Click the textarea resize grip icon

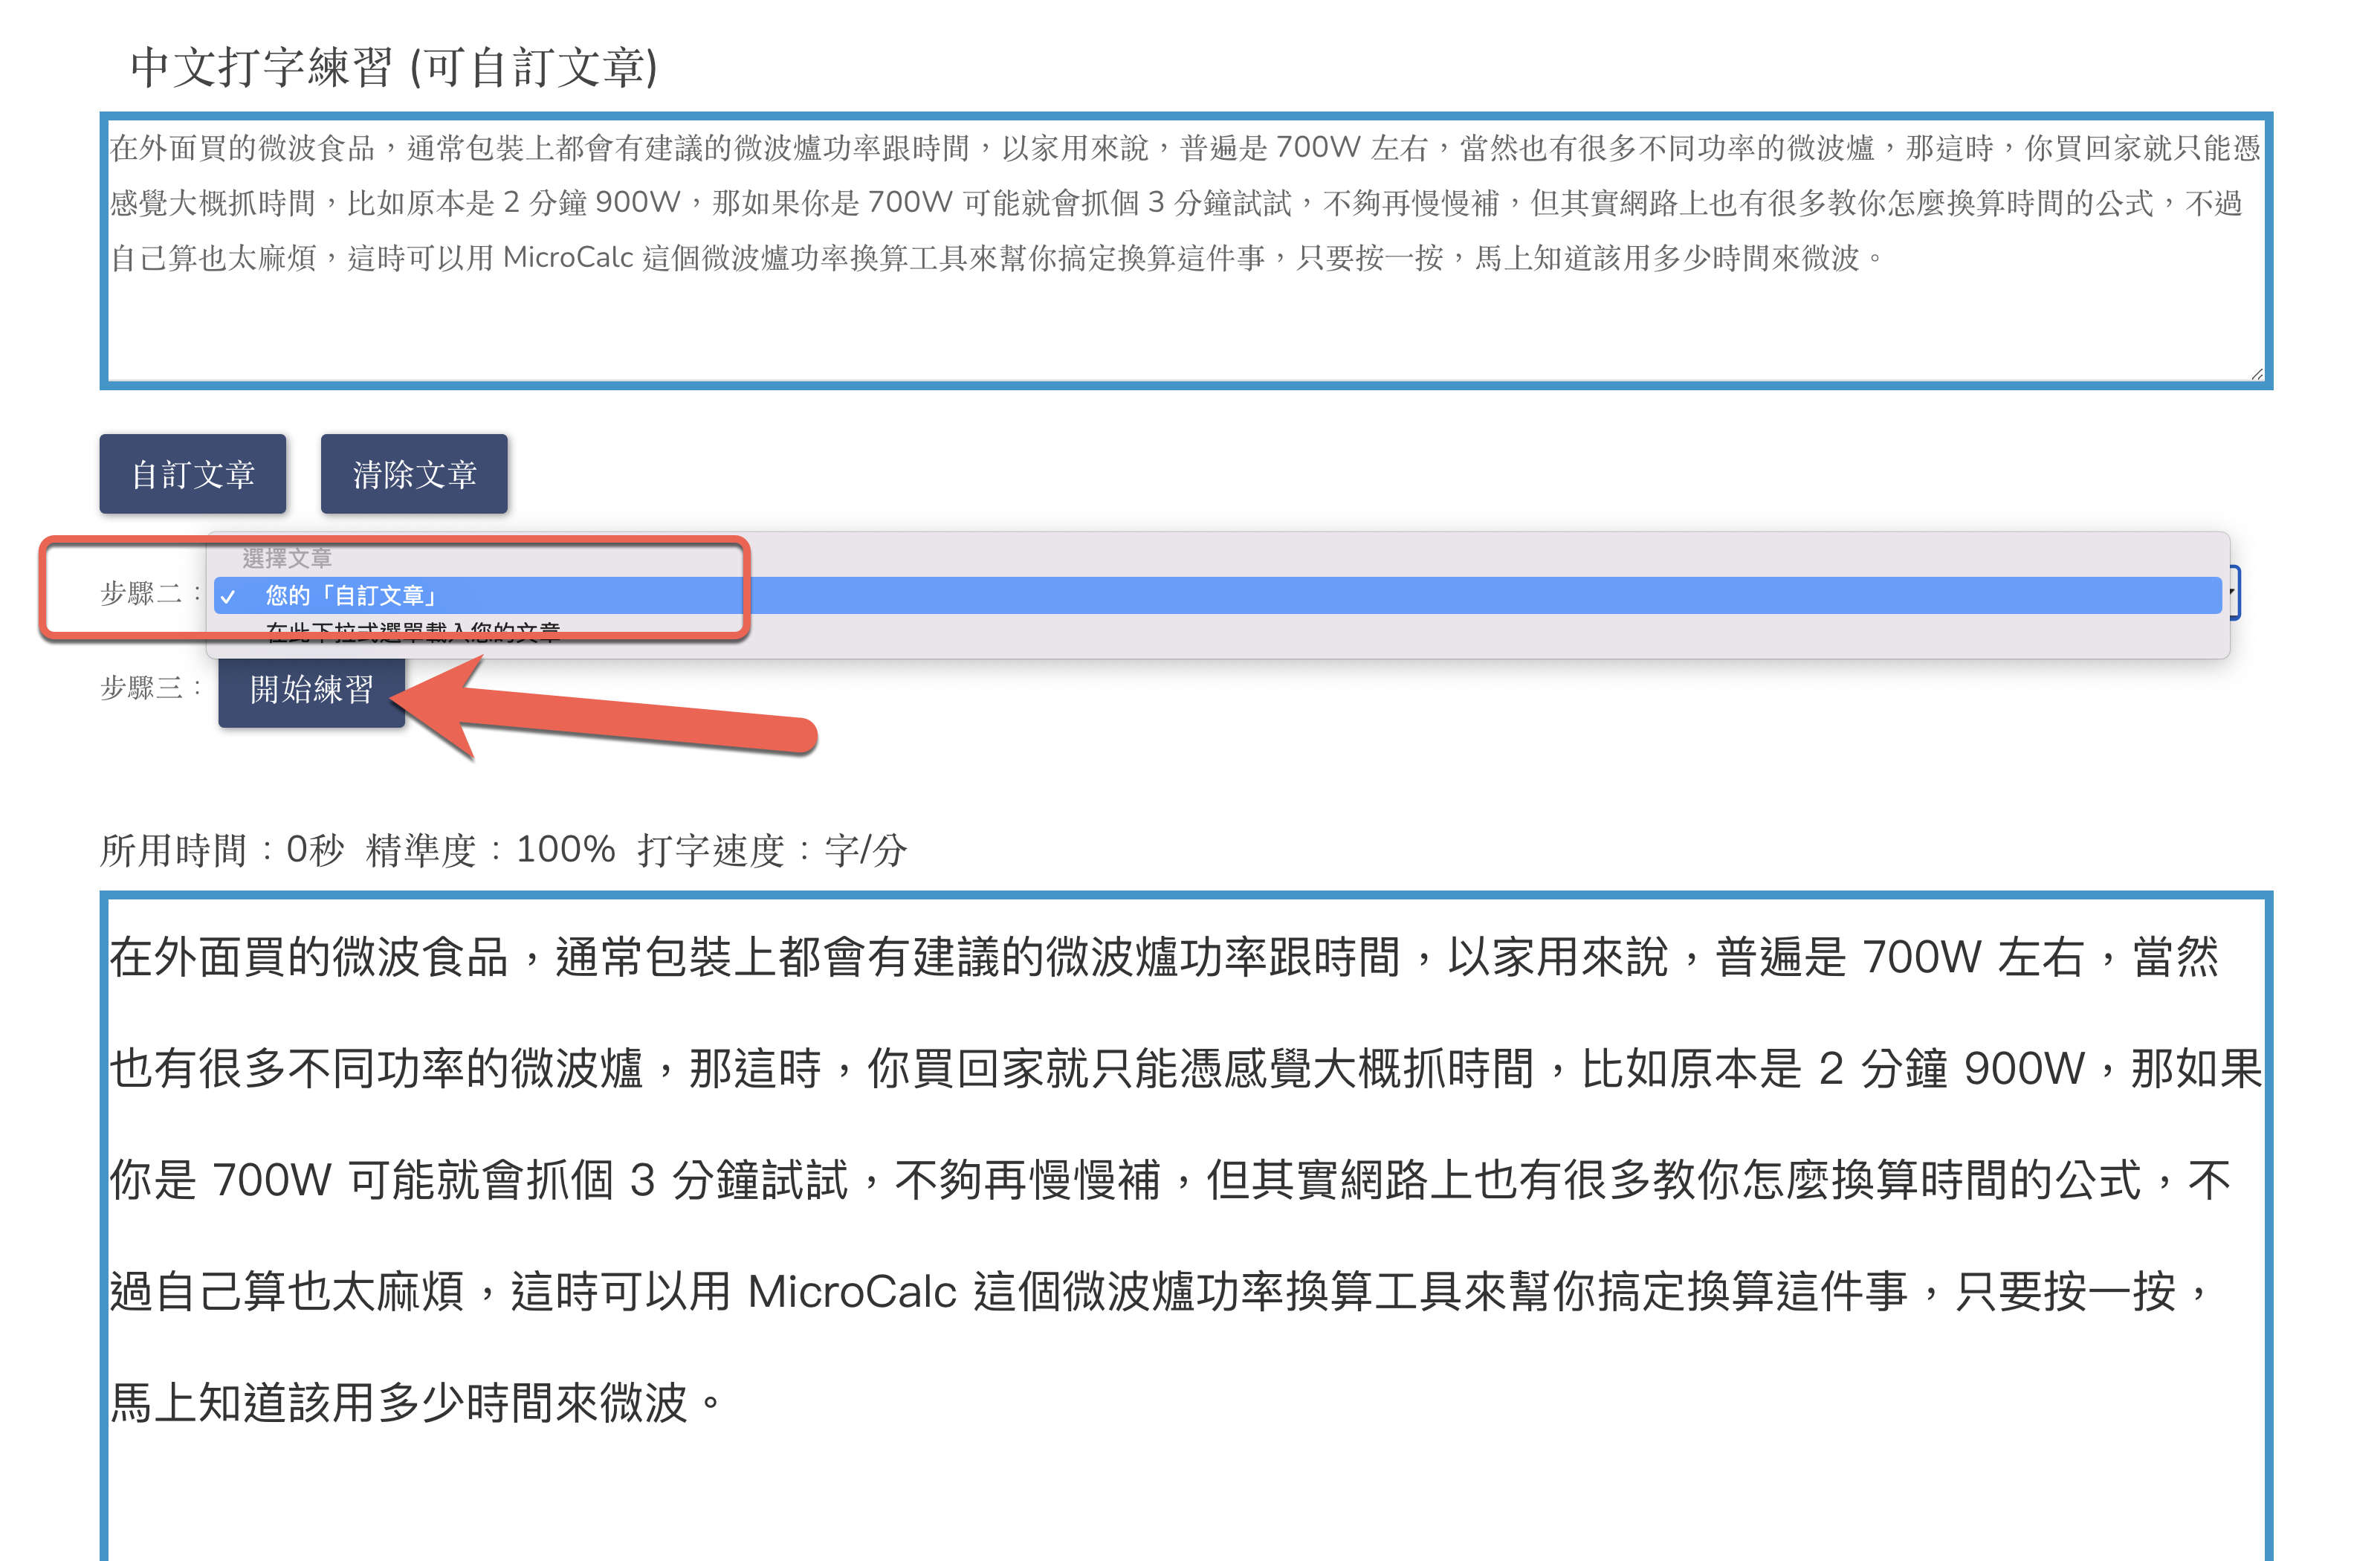[x=2256, y=374]
